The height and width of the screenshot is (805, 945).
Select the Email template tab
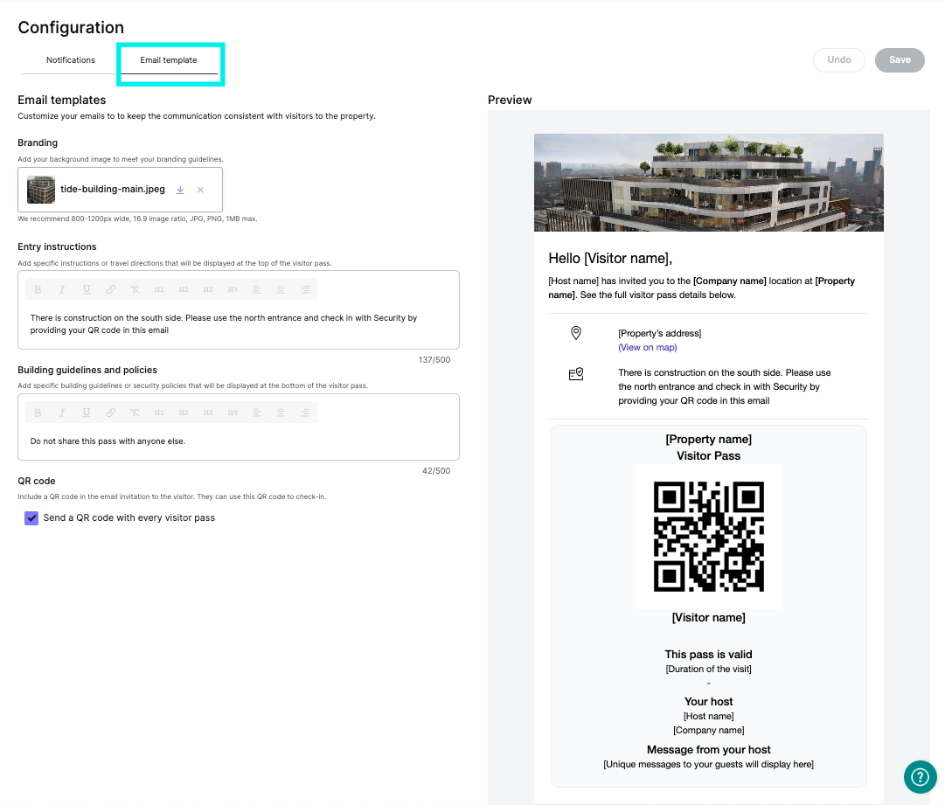pos(169,60)
